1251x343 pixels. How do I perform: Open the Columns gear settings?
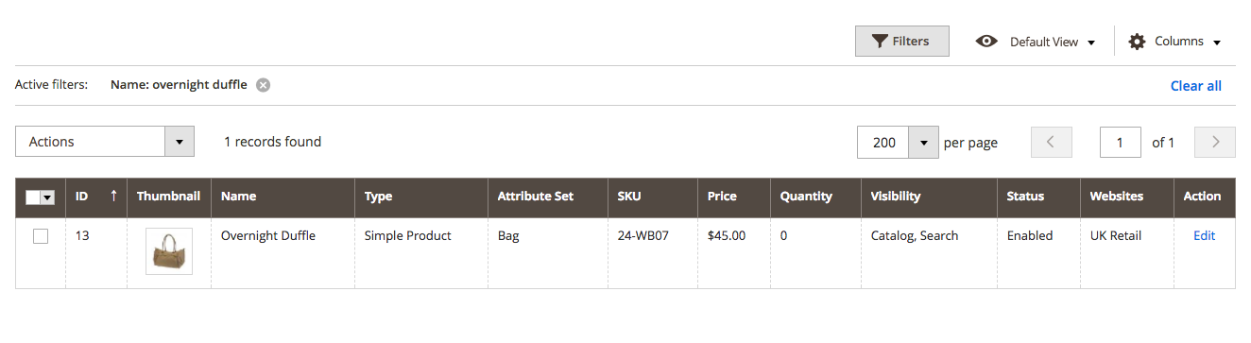(x=1174, y=42)
